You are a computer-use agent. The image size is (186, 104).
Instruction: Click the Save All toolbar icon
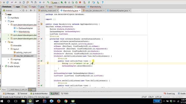click(x=4, y=2)
